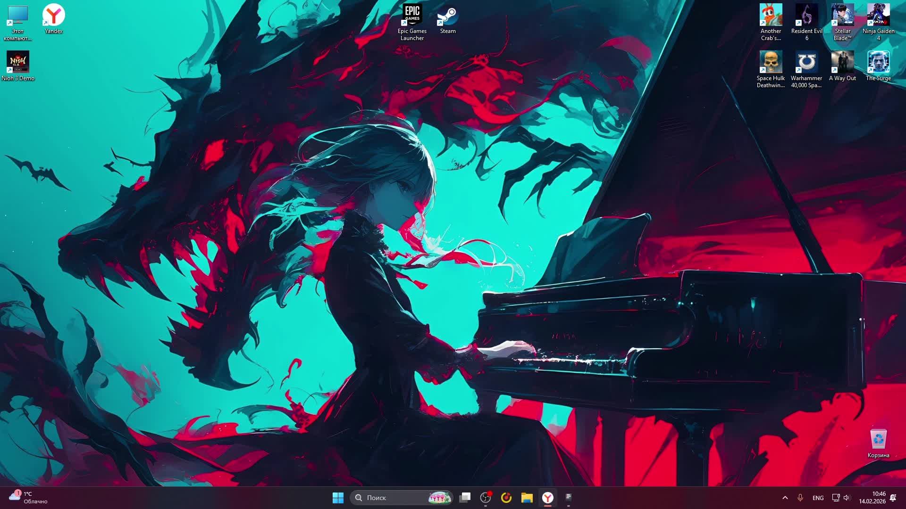The height and width of the screenshot is (509, 906).
Task: Toggle the microphone tray icon
Action: point(800,498)
